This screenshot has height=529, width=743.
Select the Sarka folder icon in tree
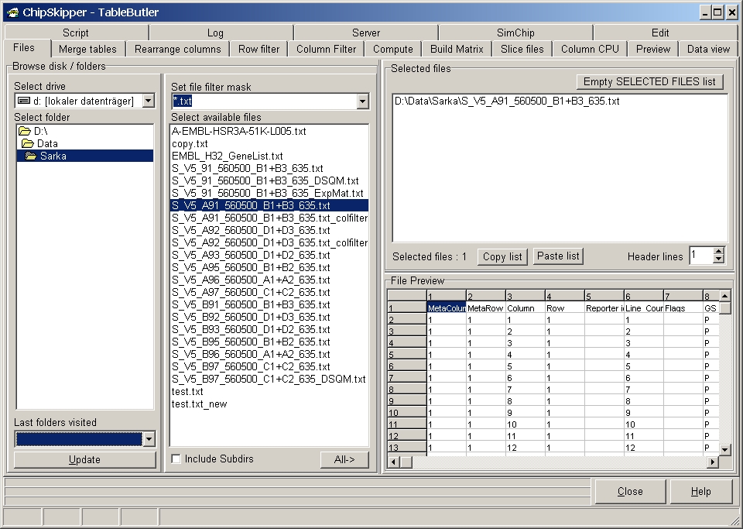tap(33, 156)
